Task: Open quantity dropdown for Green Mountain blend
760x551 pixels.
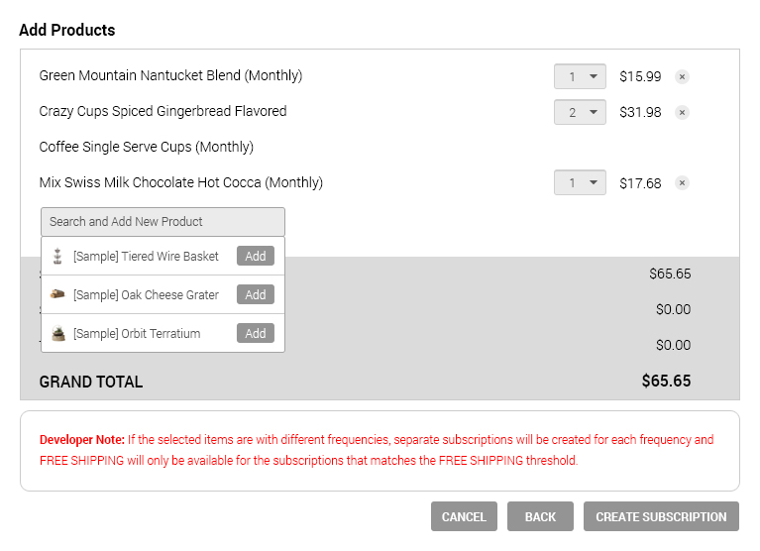Action: click(x=580, y=76)
